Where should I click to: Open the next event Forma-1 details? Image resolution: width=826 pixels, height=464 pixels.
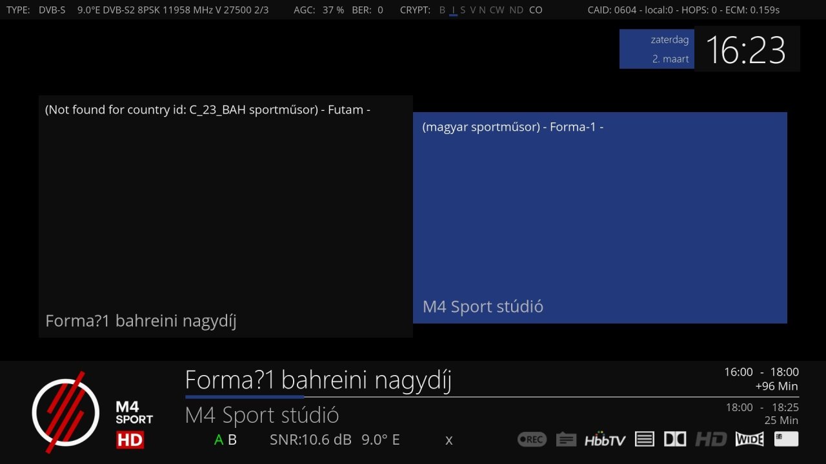point(600,217)
